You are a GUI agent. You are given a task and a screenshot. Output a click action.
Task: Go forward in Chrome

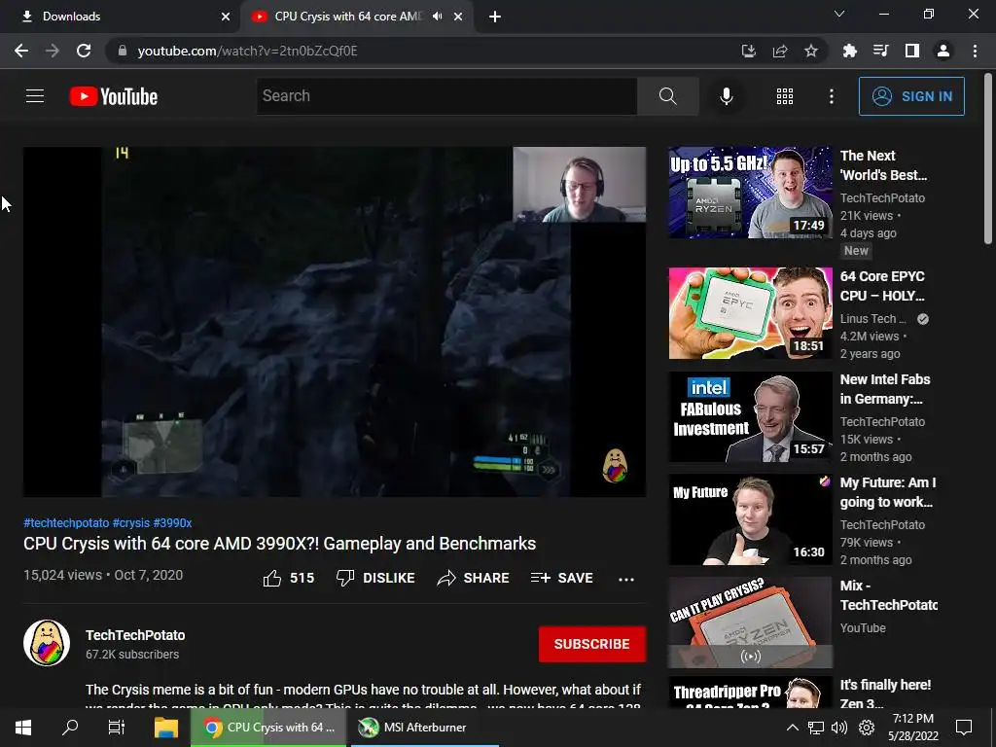53,51
